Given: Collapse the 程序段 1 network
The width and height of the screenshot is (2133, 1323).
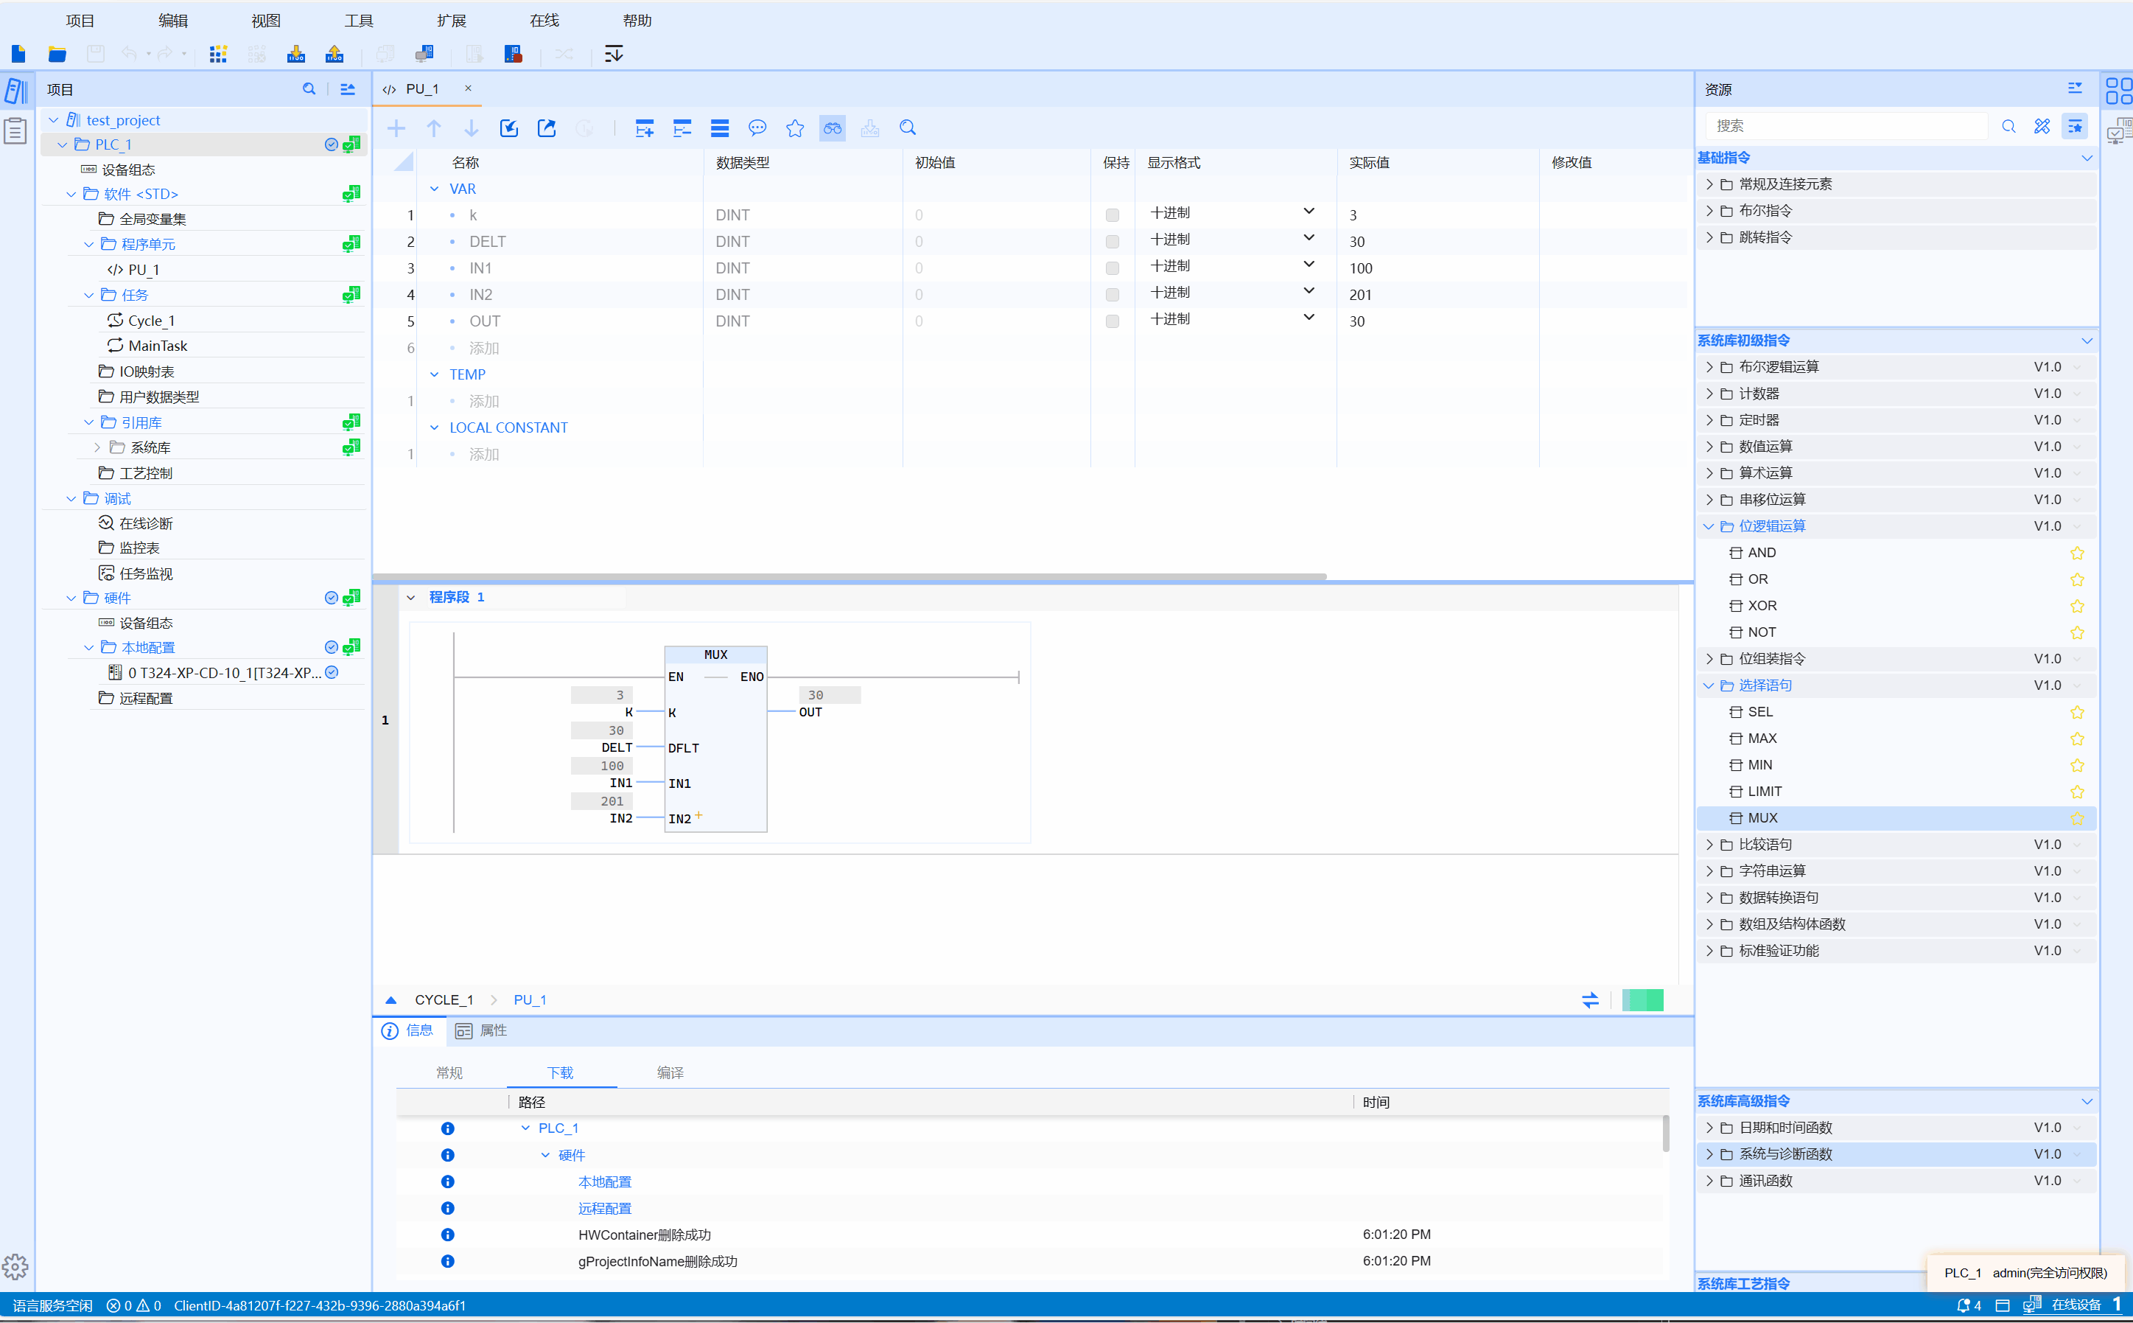Looking at the screenshot, I should coord(411,598).
